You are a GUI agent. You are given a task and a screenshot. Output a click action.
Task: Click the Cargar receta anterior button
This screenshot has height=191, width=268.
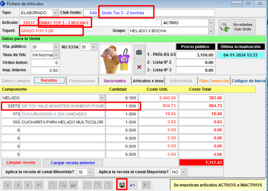(x=73, y=163)
